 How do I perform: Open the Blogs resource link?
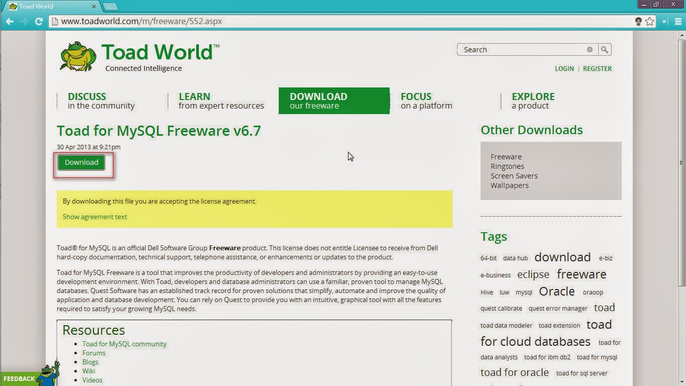[x=90, y=362]
